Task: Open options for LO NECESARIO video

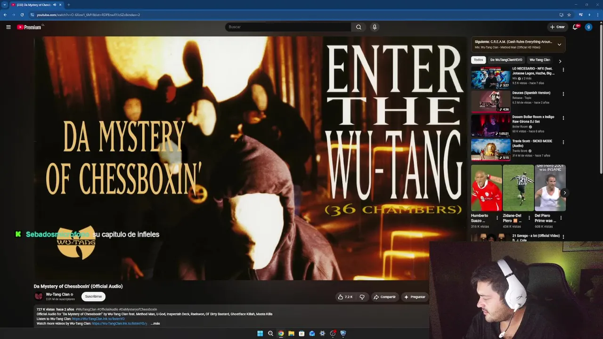Action: point(563,70)
